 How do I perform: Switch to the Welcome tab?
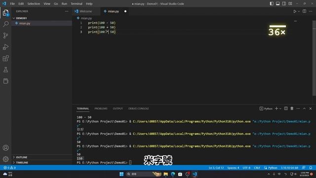point(86,11)
